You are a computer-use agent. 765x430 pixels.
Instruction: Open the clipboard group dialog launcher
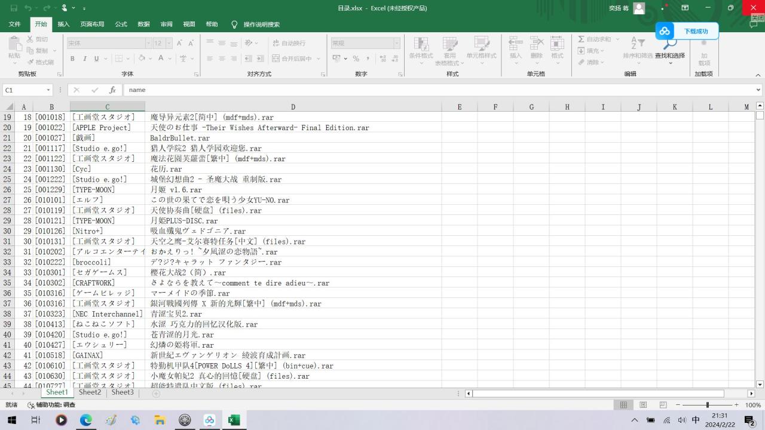[59, 74]
